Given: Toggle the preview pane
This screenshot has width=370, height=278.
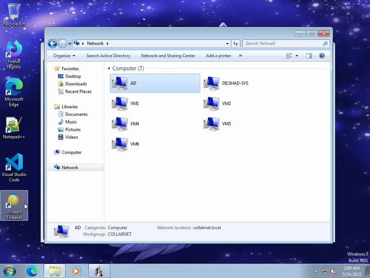Looking at the screenshot, I should [x=309, y=56].
